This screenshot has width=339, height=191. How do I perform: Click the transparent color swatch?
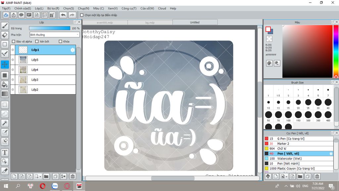tap(269, 39)
